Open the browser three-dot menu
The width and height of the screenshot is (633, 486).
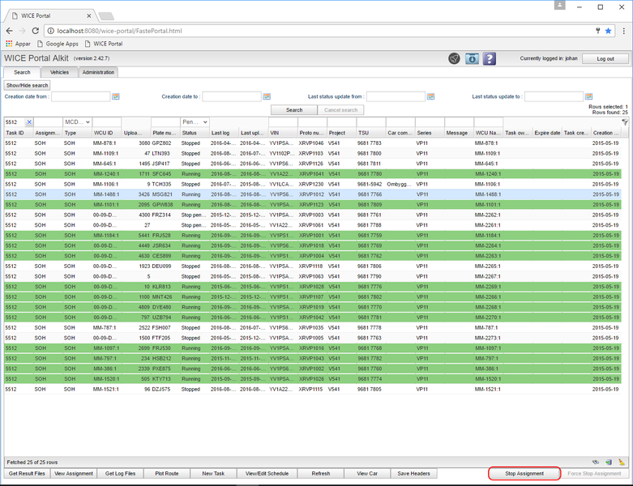pos(622,30)
